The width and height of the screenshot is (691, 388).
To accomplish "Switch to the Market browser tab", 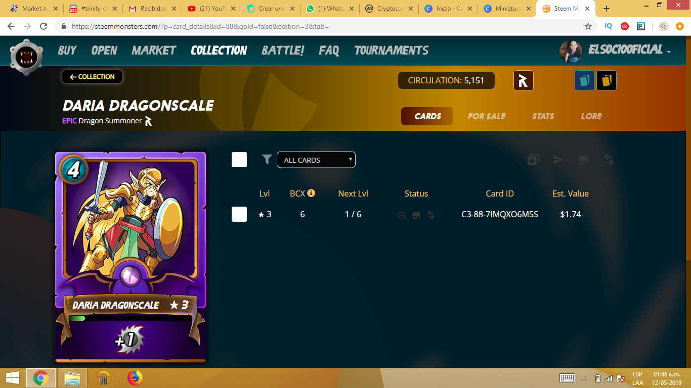I will tap(33, 9).
